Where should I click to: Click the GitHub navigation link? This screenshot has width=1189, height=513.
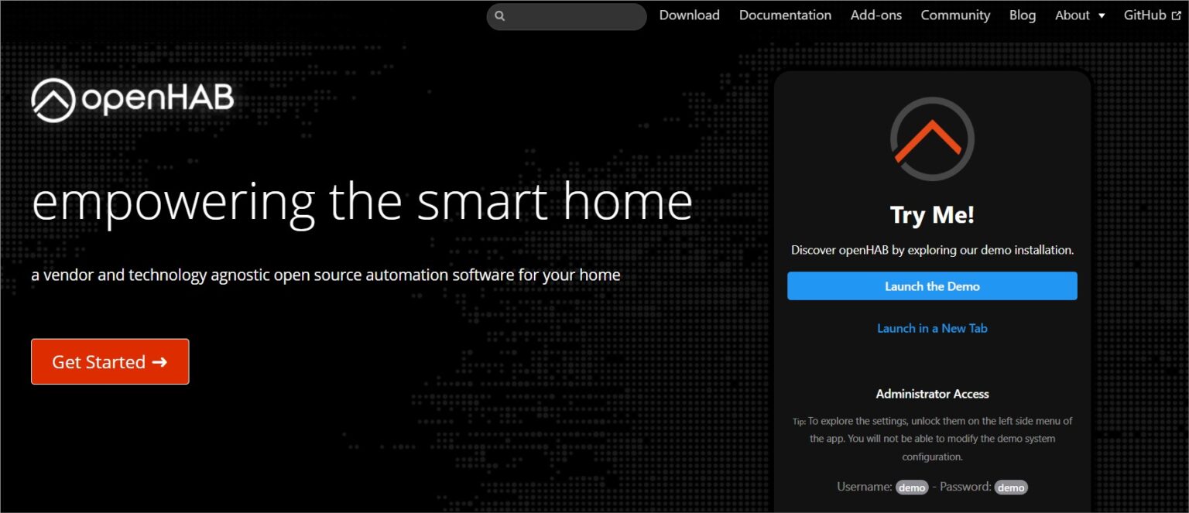click(x=1146, y=15)
